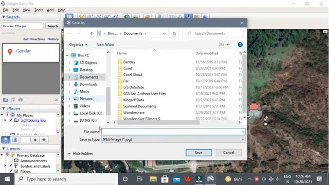Viewport: 329px width, 185px height.
Task: Open Task View from the taskbar
Action: tap(139, 179)
